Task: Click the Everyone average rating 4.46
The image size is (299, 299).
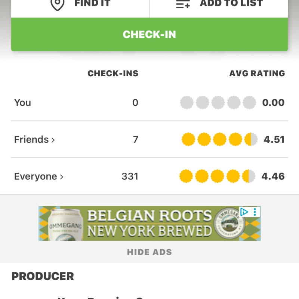Action: [274, 176]
